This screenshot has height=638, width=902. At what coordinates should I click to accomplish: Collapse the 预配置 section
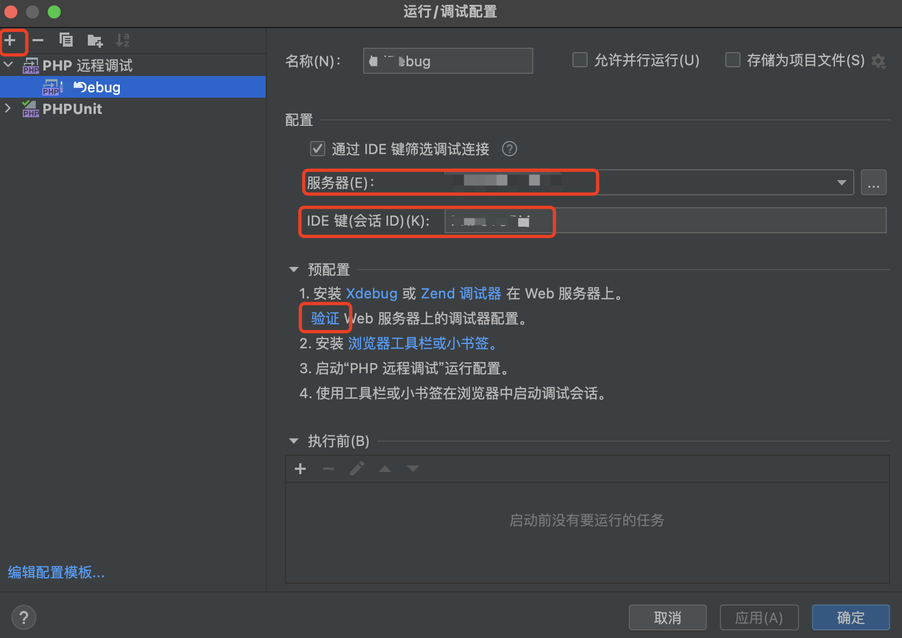coord(294,269)
